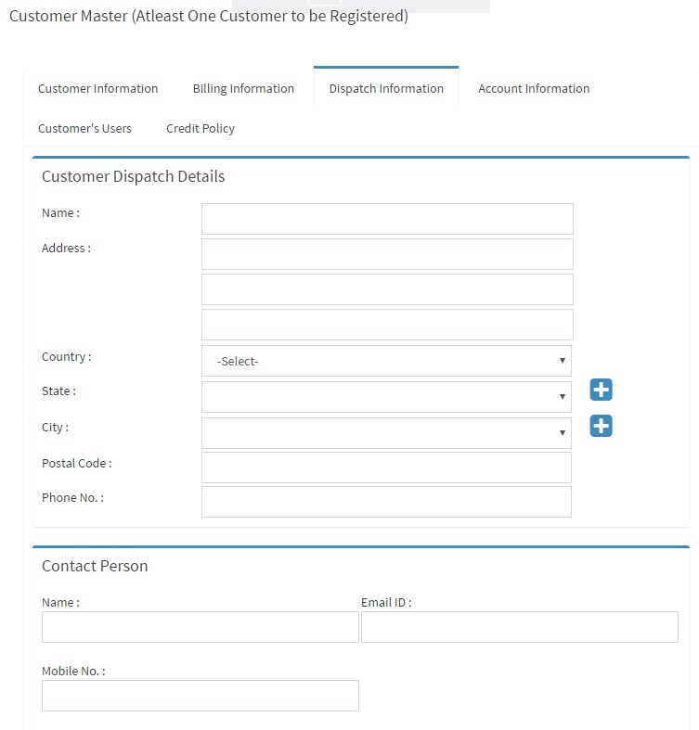Viewport: 699px width, 730px height.
Task: Expand the State dropdown
Action: pos(386,397)
